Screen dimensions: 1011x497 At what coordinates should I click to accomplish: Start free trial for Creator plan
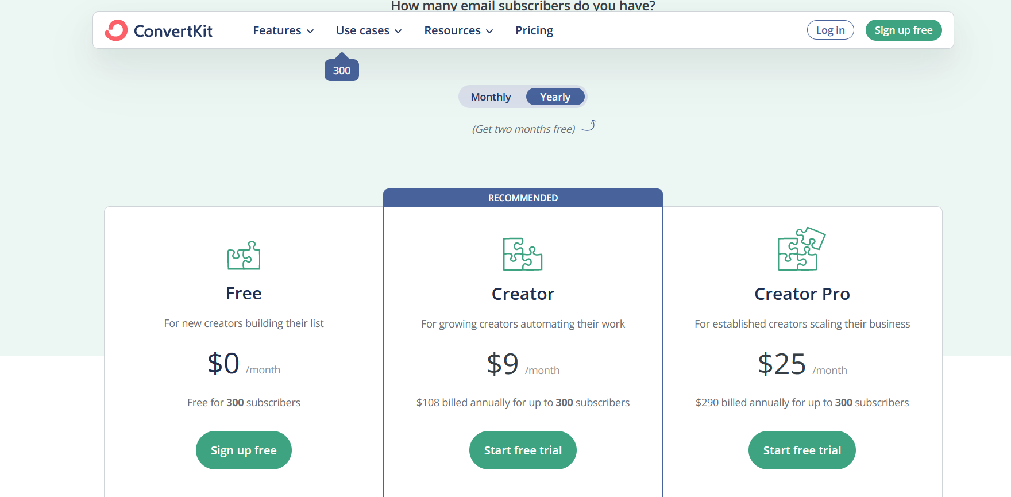click(x=523, y=450)
